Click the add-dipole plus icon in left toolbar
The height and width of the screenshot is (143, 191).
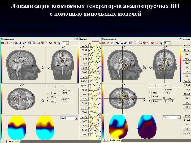47,43
